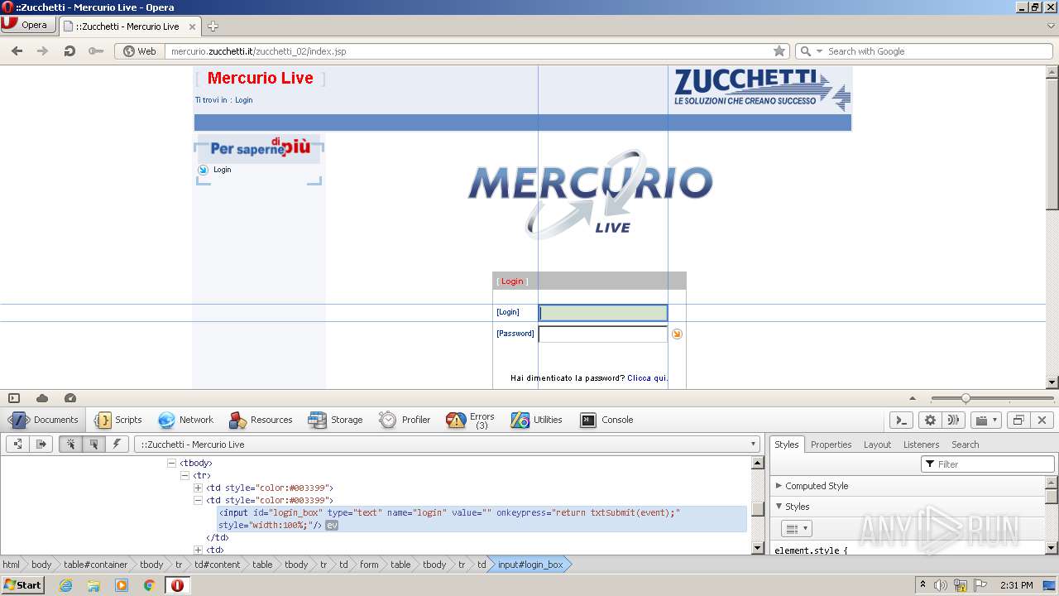This screenshot has width=1059, height=596.
Task: Open the Storage panel
Action: point(335,420)
